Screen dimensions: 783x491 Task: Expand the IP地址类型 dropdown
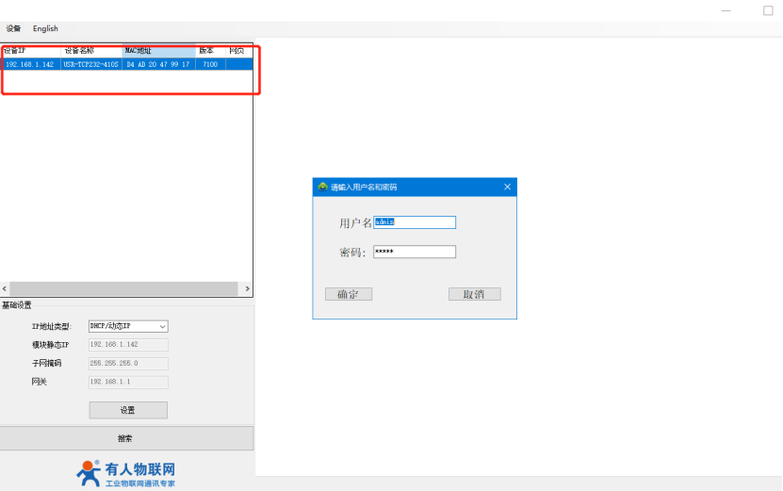pyautogui.click(x=162, y=326)
